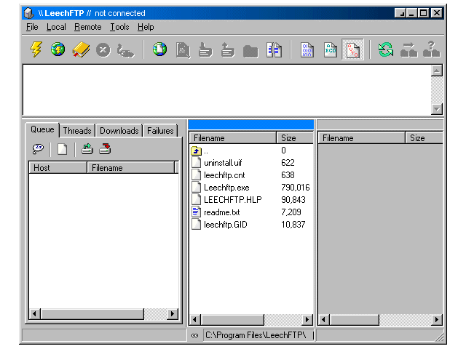Click the blank page icon in Queue panel
The image size is (466, 349).
[x=63, y=149]
